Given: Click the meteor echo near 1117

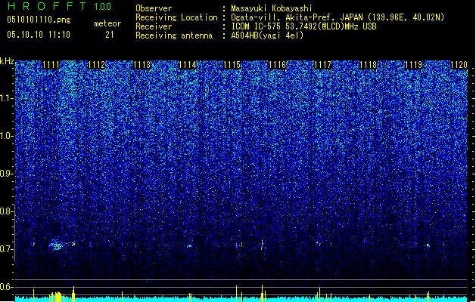Looking at the screenshot, I should (x=318, y=243).
